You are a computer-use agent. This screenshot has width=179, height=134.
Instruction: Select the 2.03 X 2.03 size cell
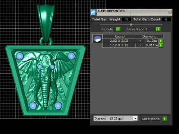point(119,41)
